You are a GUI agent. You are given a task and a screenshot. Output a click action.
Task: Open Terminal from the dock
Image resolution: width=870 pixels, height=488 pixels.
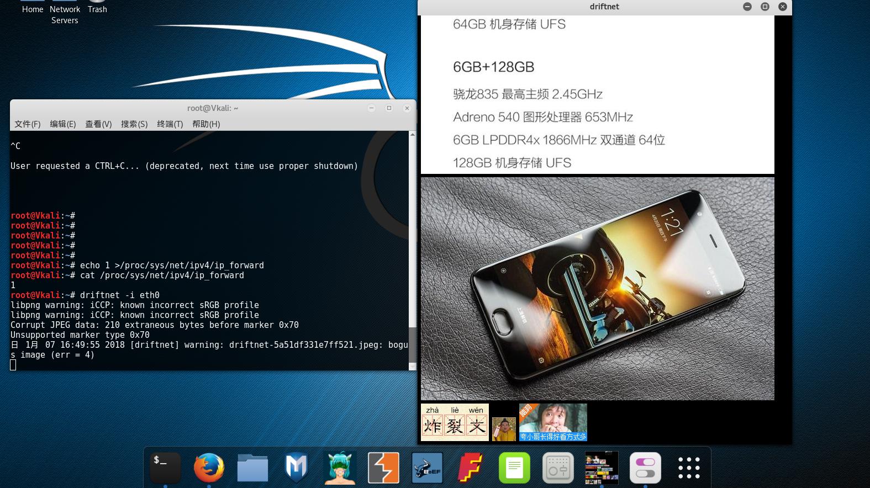[165, 468]
